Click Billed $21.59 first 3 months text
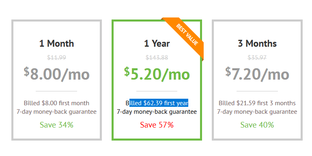The height and width of the screenshot is (156, 312). pyautogui.click(x=257, y=103)
